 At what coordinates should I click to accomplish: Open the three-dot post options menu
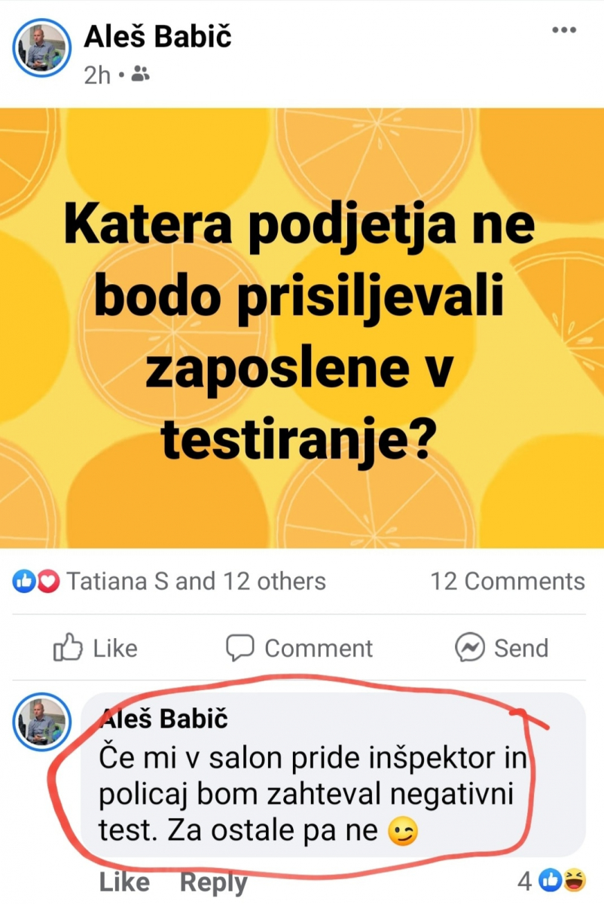pyautogui.click(x=563, y=30)
